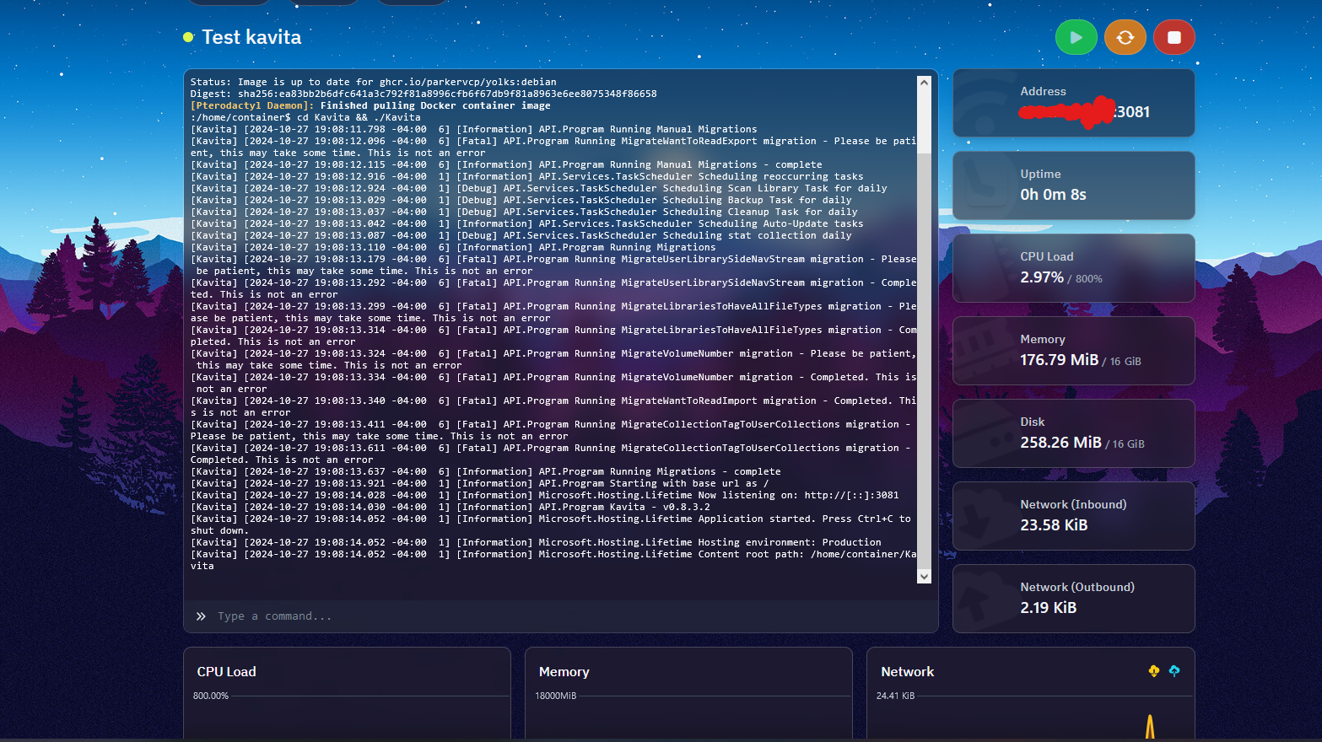Click the 800.00% CPU chart axis label
The width and height of the screenshot is (1322, 742).
[211, 696]
